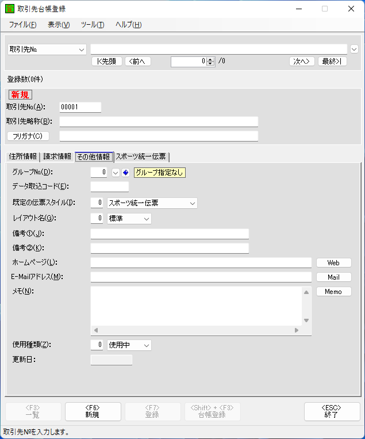The image size is (365, 439).
Task: Switch to the 住所情報 tab
Action: 23,156
